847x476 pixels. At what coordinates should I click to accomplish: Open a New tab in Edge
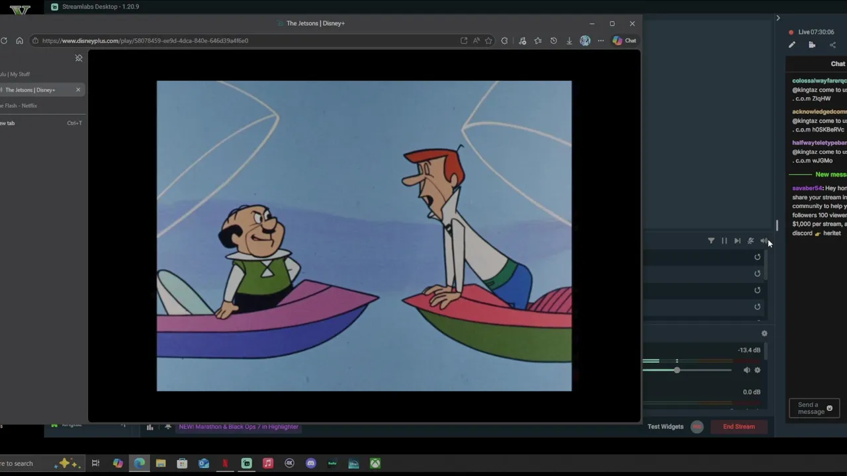pyautogui.click(x=42, y=123)
